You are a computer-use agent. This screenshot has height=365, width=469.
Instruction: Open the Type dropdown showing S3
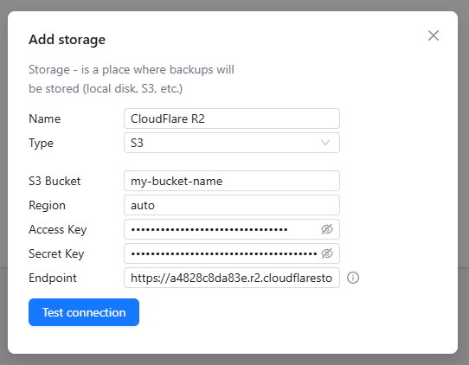coord(232,143)
